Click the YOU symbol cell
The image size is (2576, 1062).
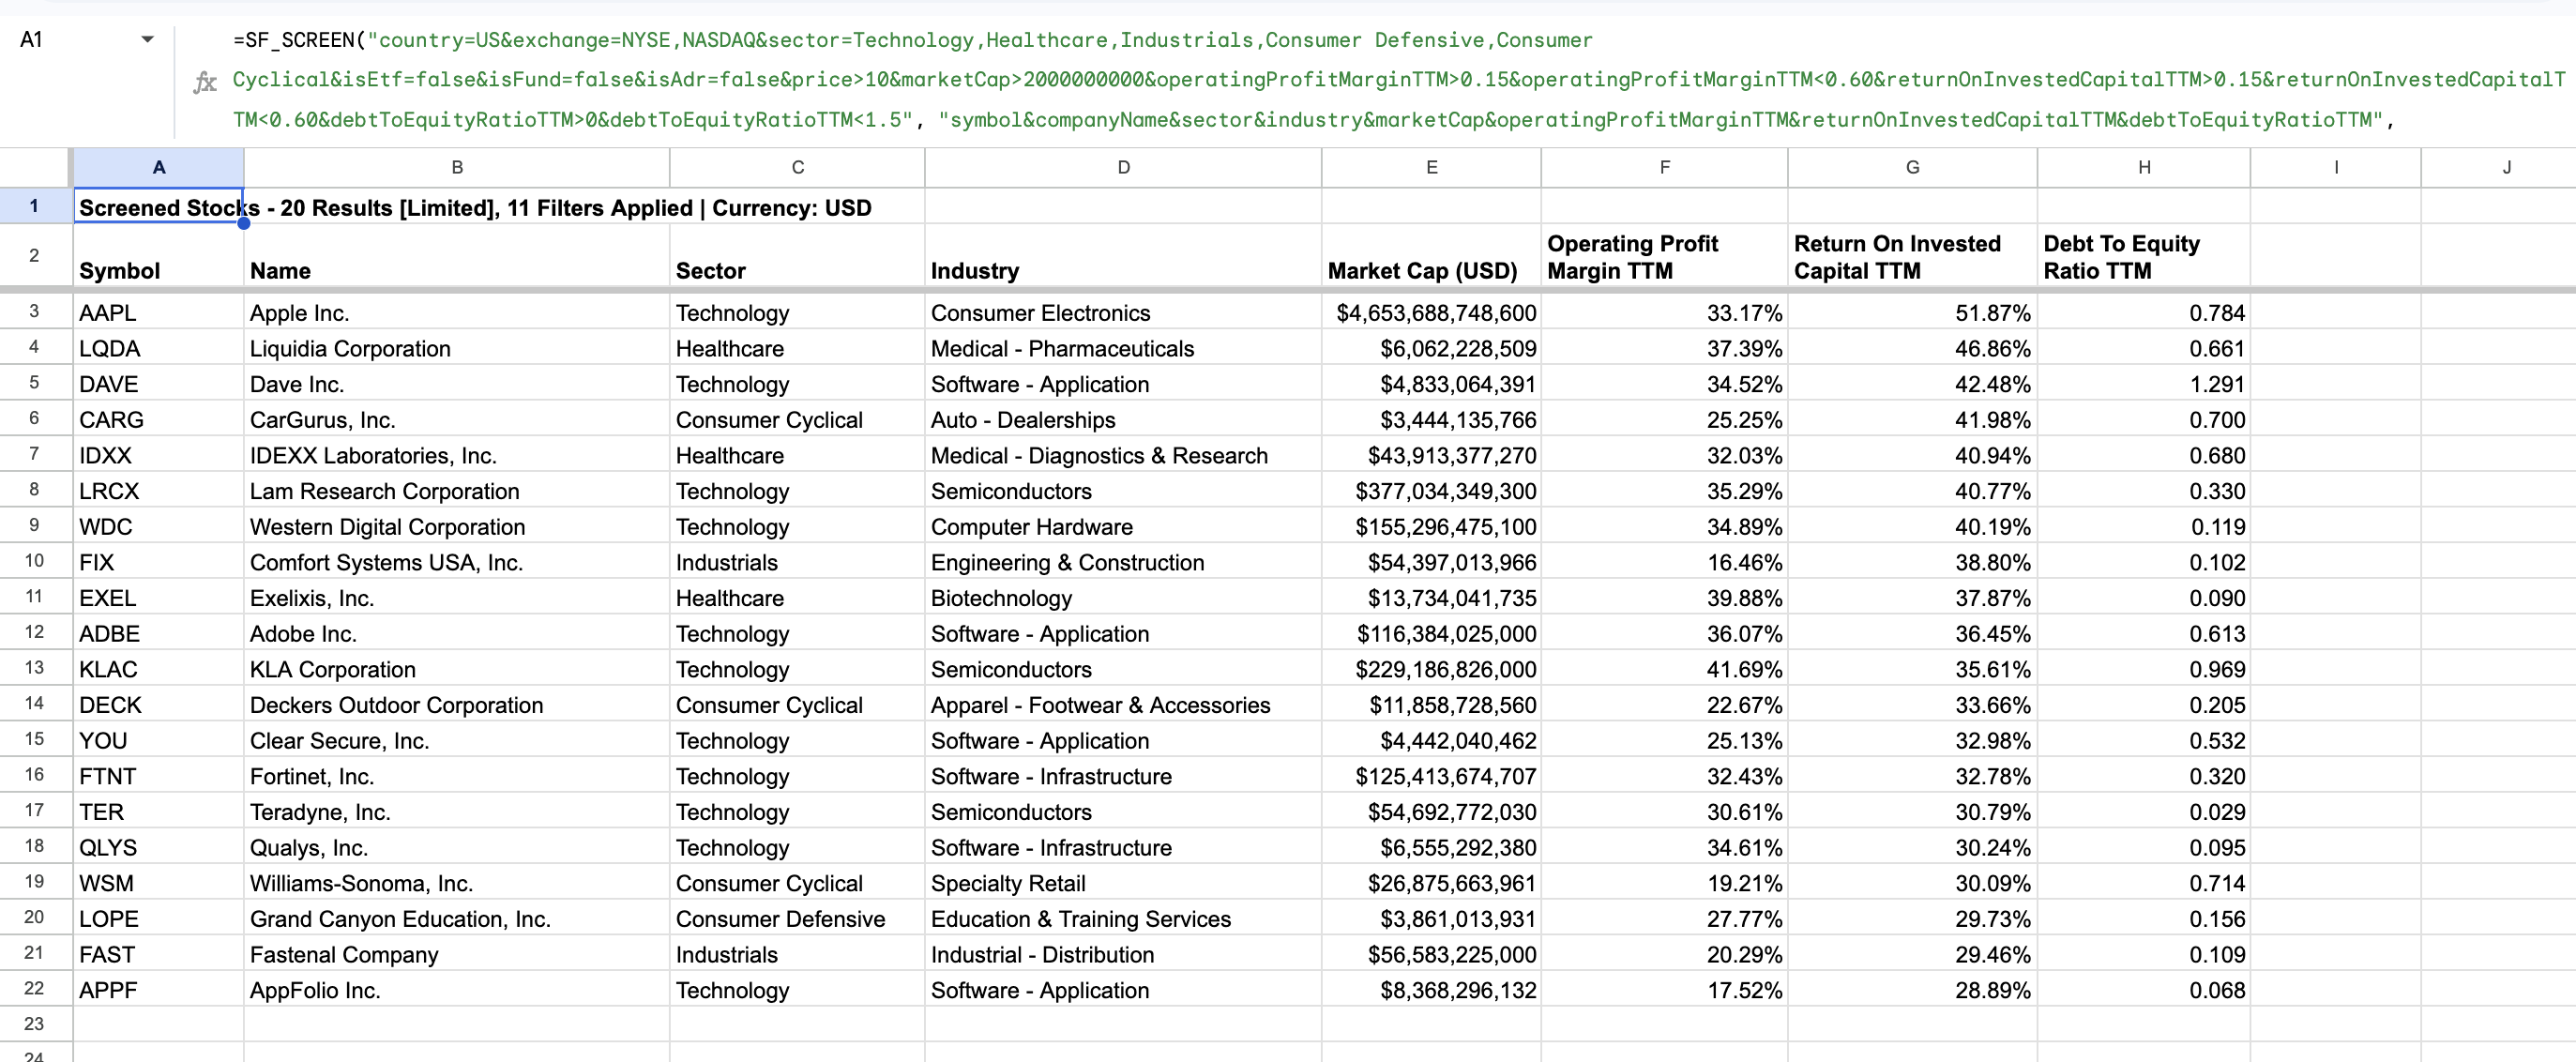point(158,741)
